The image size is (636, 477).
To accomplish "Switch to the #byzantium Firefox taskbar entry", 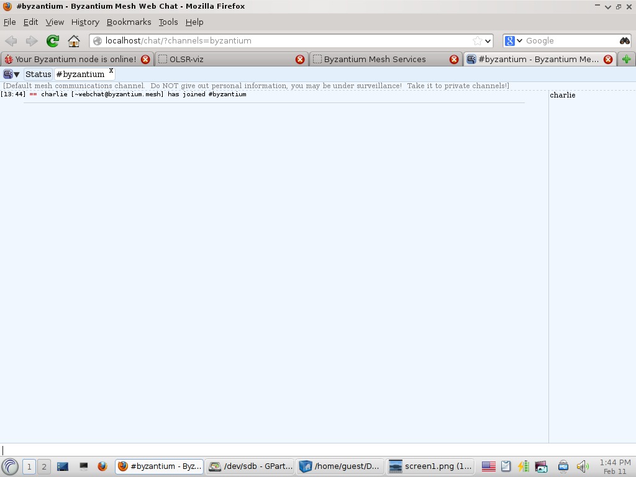I will pyautogui.click(x=160, y=466).
